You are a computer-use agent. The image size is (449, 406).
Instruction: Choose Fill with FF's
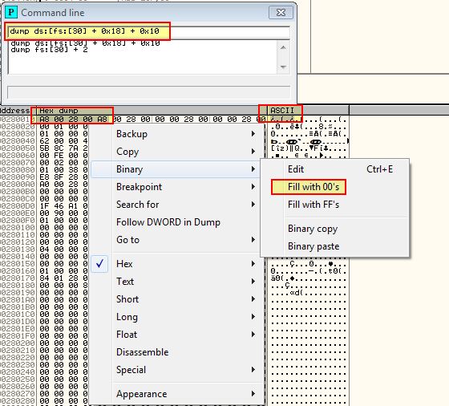[x=334, y=205]
